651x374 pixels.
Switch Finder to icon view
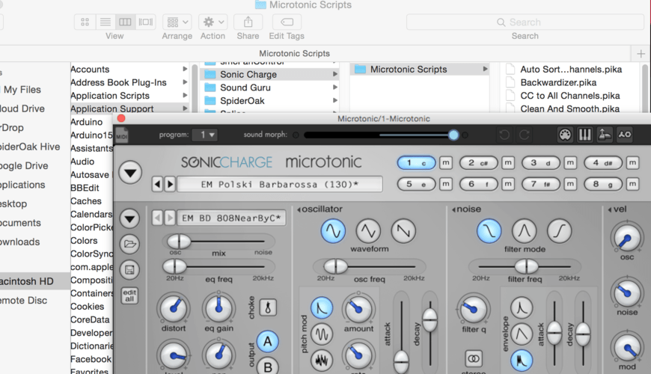[85, 22]
